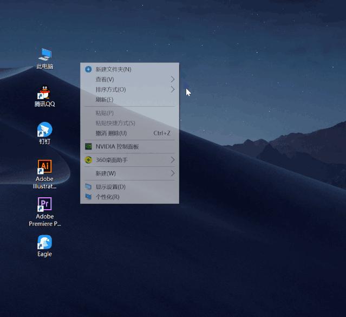Viewport: 346px width, 317px height.
Task: Click the 粘贴(P) menu entry
Action: (129, 113)
